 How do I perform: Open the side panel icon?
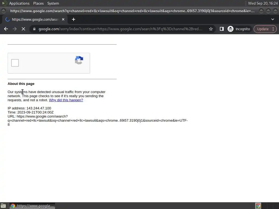click(222, 29)
